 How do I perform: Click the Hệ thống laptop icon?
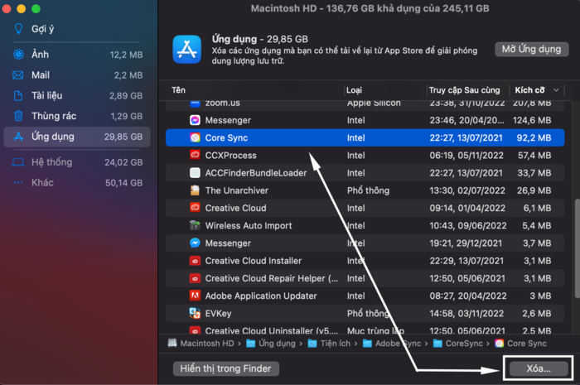(x=18, y=162)
